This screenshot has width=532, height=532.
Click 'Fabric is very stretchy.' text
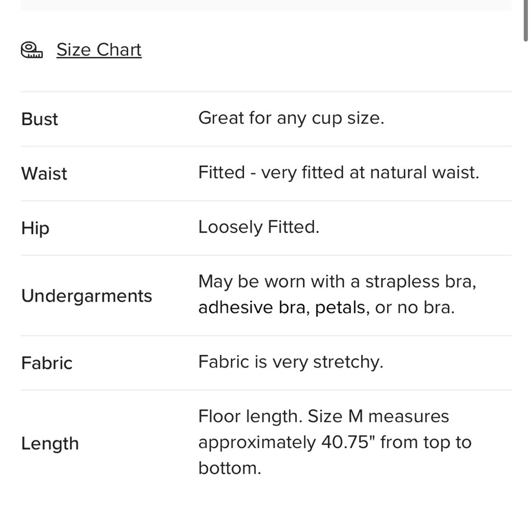291,362
